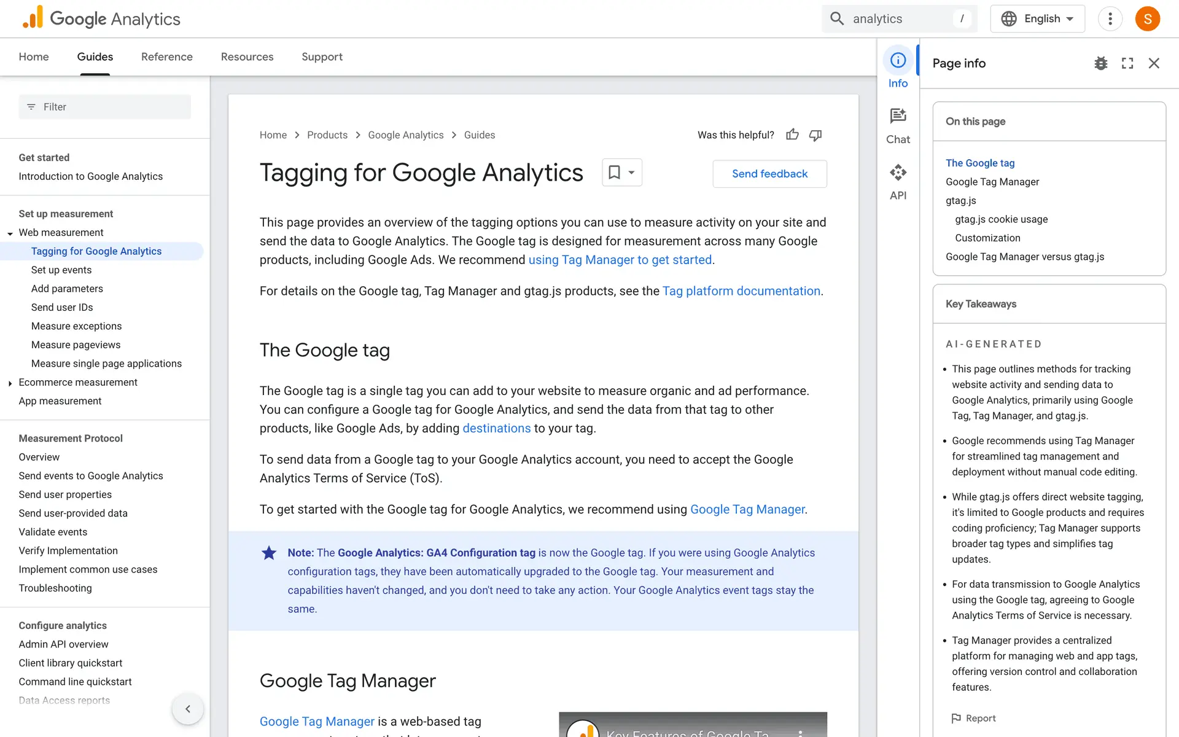Click the Google Analytics logo
1179x737 pixels.
[101, 18]
